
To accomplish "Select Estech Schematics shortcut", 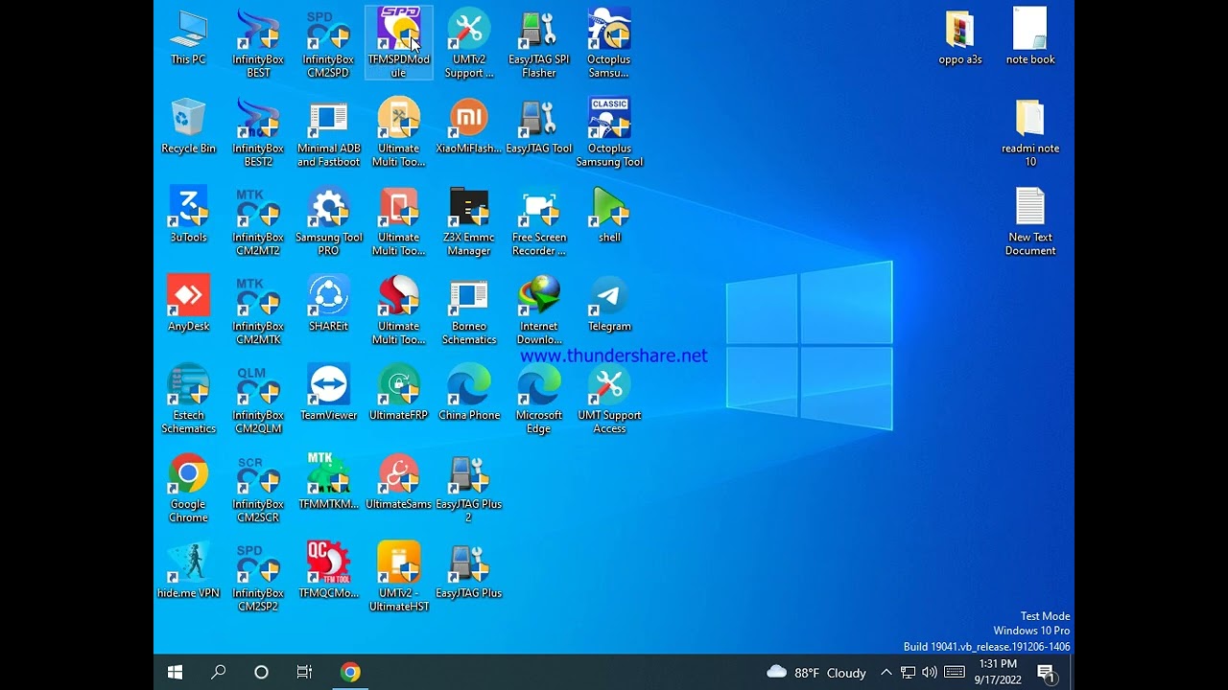I will [x=188, y=400].
